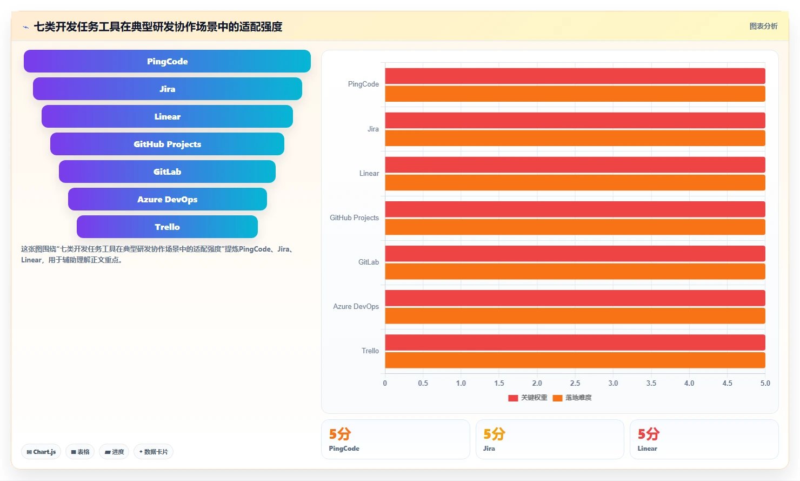Click the 5.0 x-axis tick label
Screen dimensions: 800x481
click(x=765, y=383)
